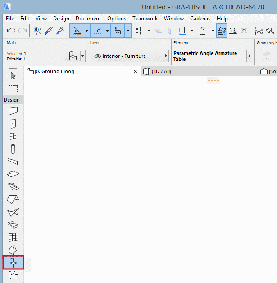277x283 pixels.
Task: Open the Design menu
Action: [x=61, y=19]
